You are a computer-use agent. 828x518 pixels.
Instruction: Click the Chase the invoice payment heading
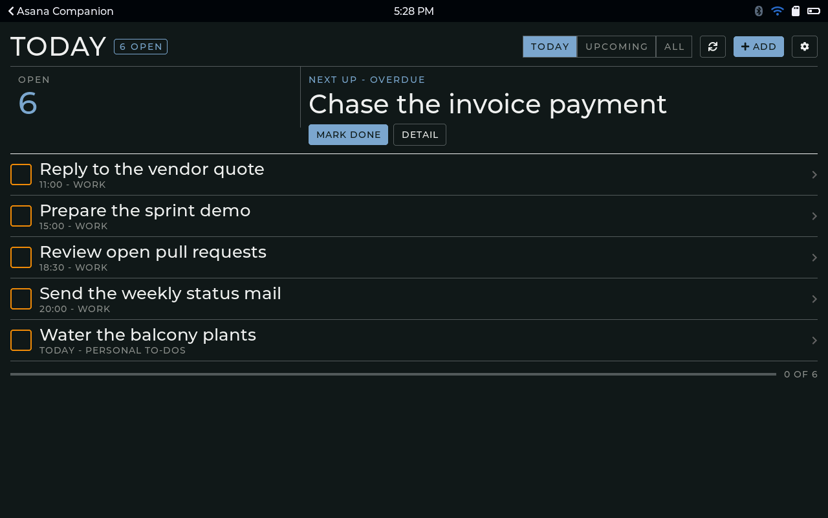(488, 104)
